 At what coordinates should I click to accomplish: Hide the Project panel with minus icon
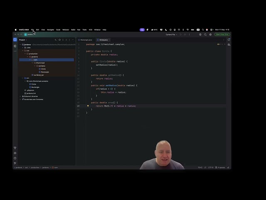(73, 40)
